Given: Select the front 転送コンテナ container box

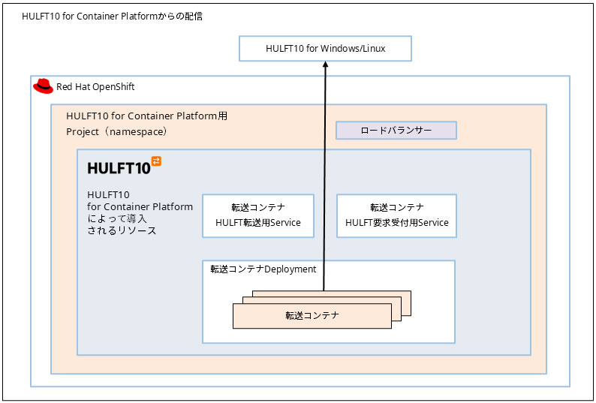Looking at the screenshot, I should 312,316.
